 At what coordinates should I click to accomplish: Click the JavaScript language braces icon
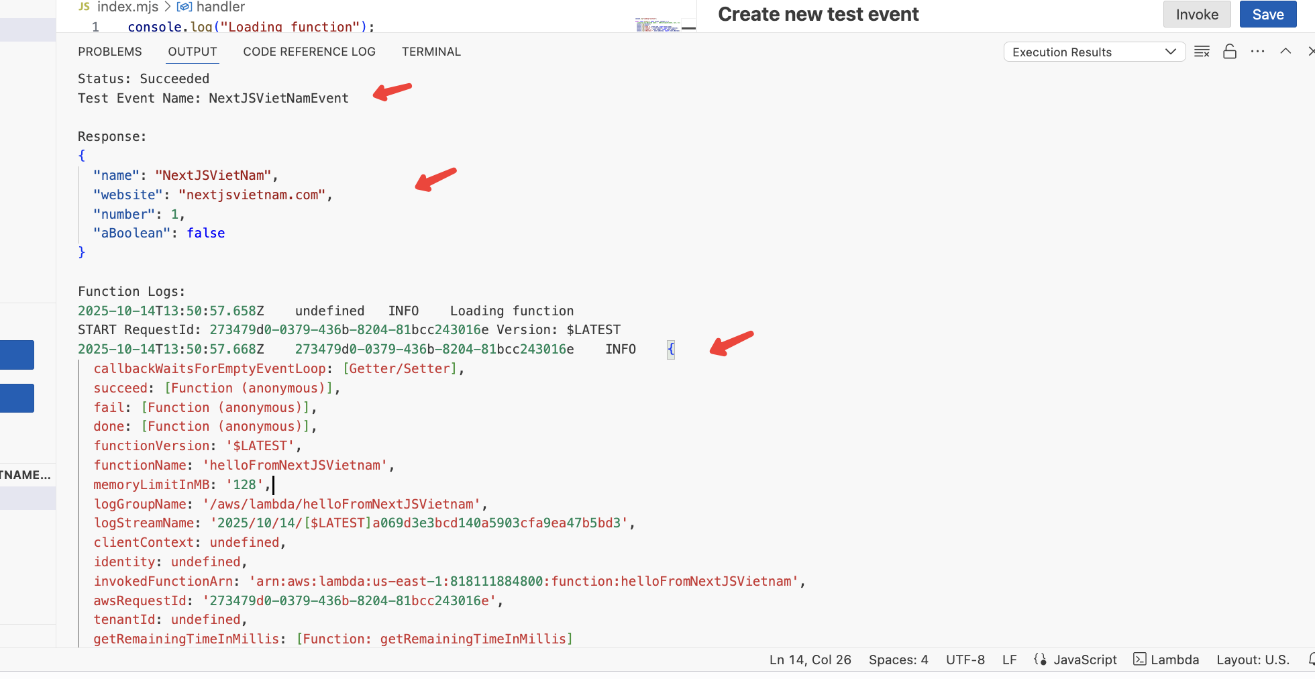click(x=1040, y=659)
